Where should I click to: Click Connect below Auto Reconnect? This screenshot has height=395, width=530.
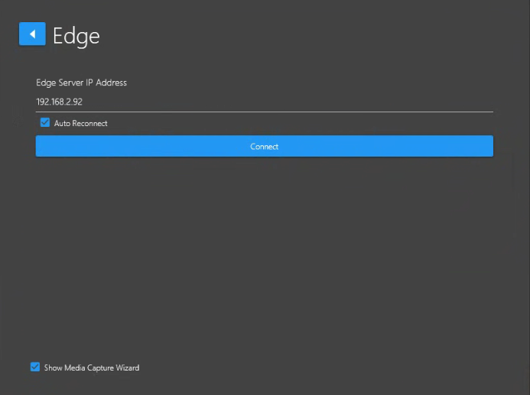264,146
